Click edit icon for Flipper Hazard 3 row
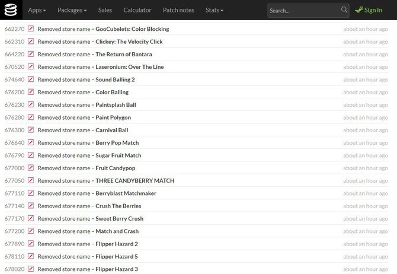The width and height of the screenshot is (397, 274). pos(31,269)
